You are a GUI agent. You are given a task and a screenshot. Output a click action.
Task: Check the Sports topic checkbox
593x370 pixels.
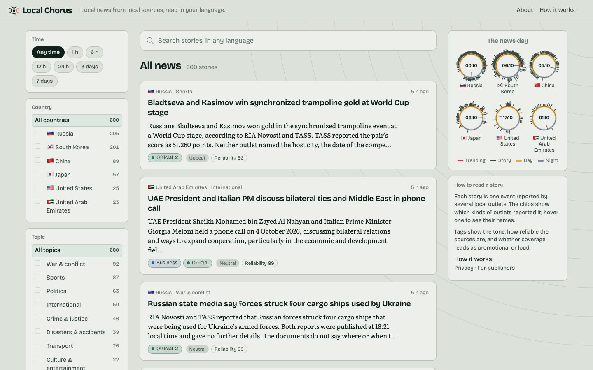[38, 277]
